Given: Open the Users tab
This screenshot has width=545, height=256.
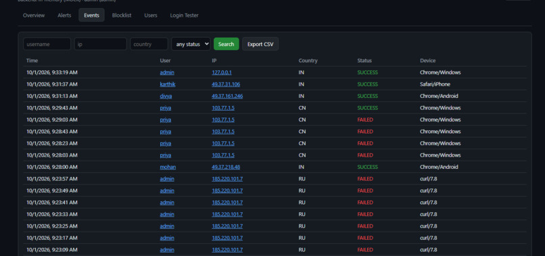Looking at the screenshot, I should 151,16.
